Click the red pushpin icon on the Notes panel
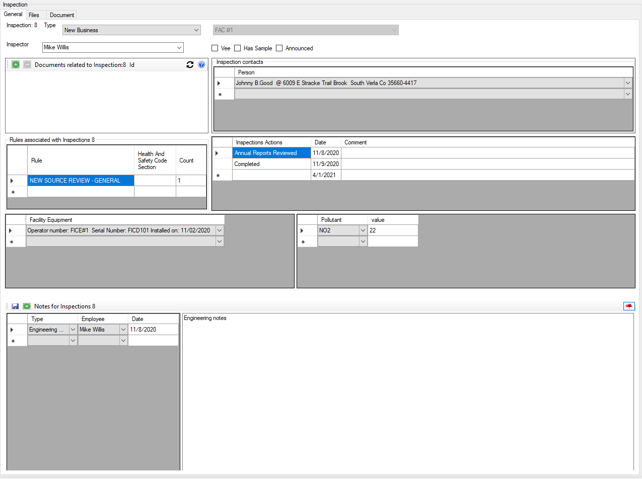 (628, 305)
